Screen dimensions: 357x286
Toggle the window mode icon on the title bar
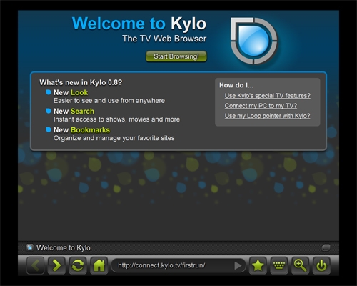click(x=326, y=247)
